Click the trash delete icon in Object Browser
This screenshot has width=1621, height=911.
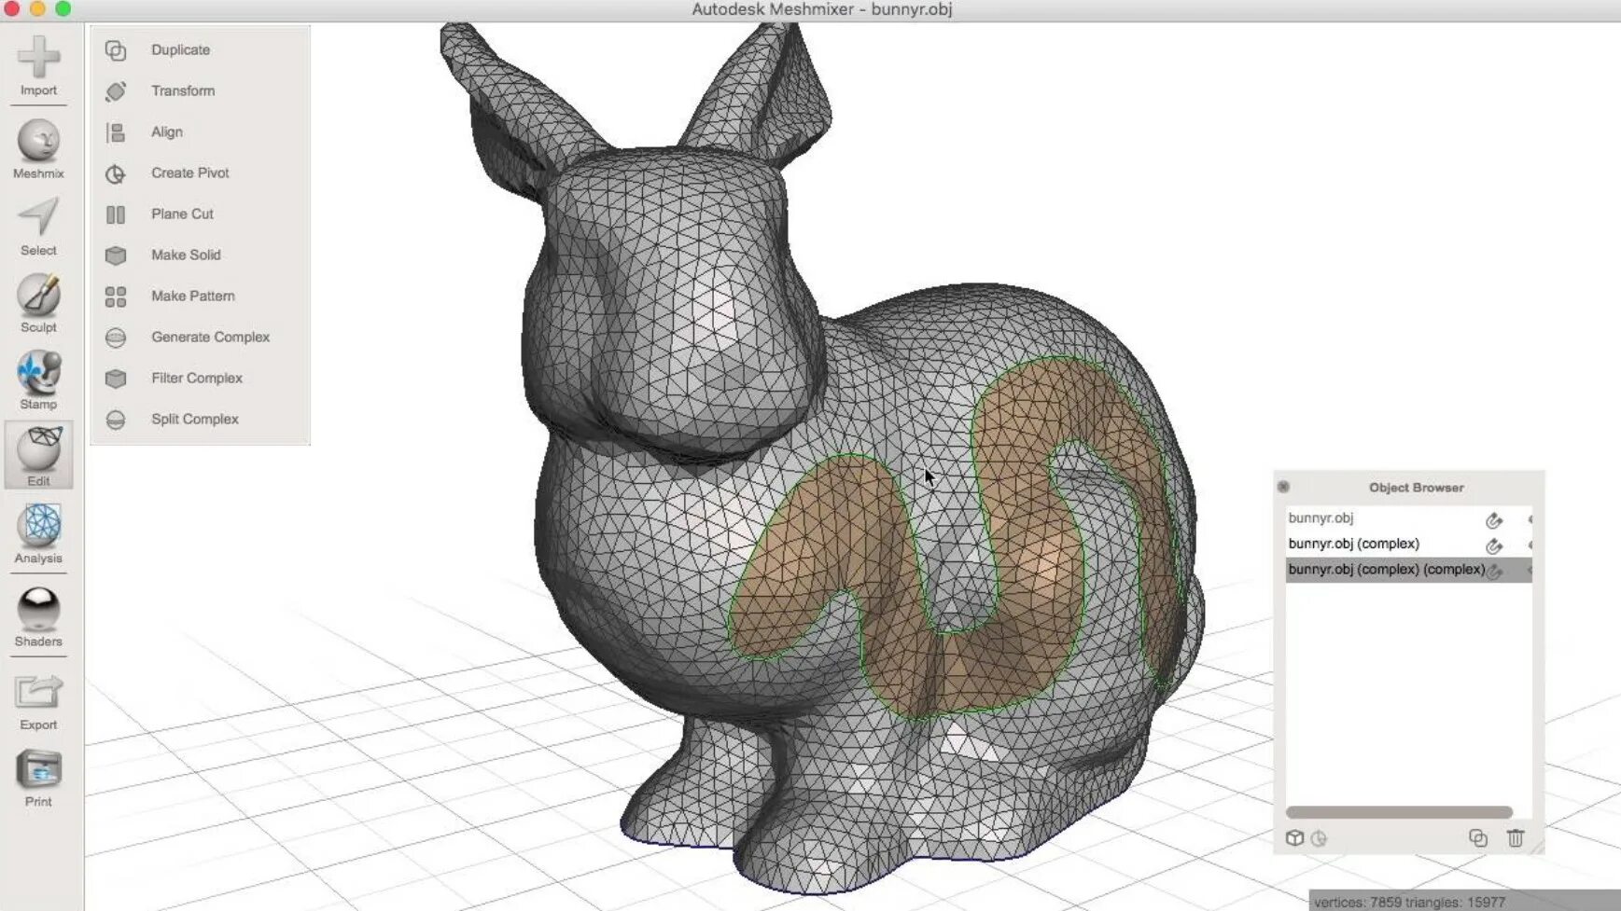[x=1516, y=838]
